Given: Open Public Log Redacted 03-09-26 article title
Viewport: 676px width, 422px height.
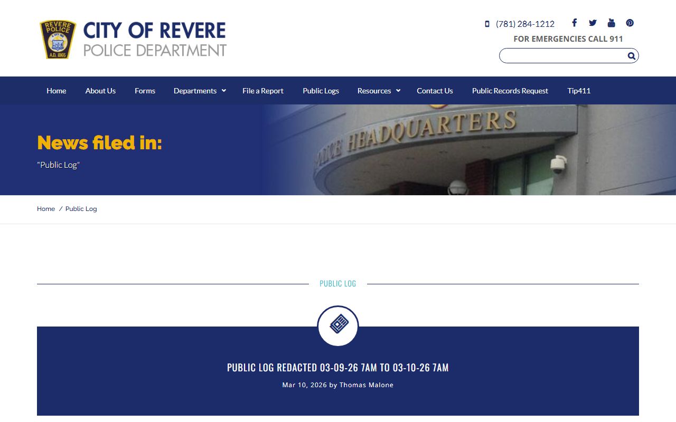Looking at the screenshot, I should pos(338,367).
